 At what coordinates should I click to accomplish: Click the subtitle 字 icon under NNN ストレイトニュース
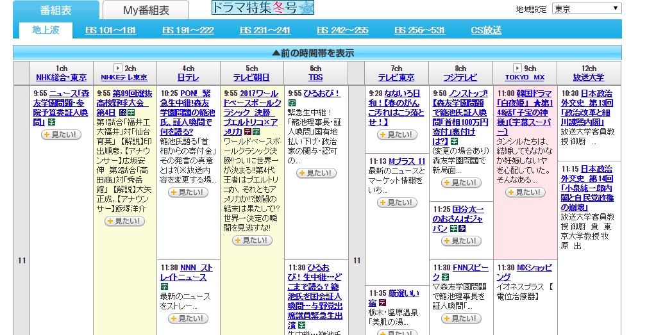(164, 287)
